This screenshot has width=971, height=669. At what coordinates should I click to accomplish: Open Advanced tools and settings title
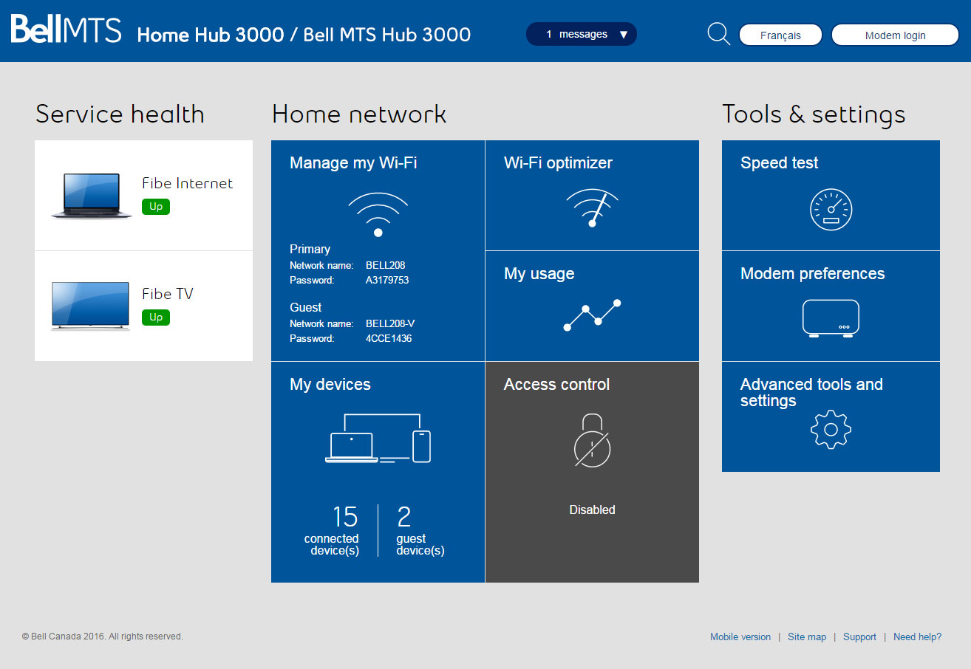811,393
